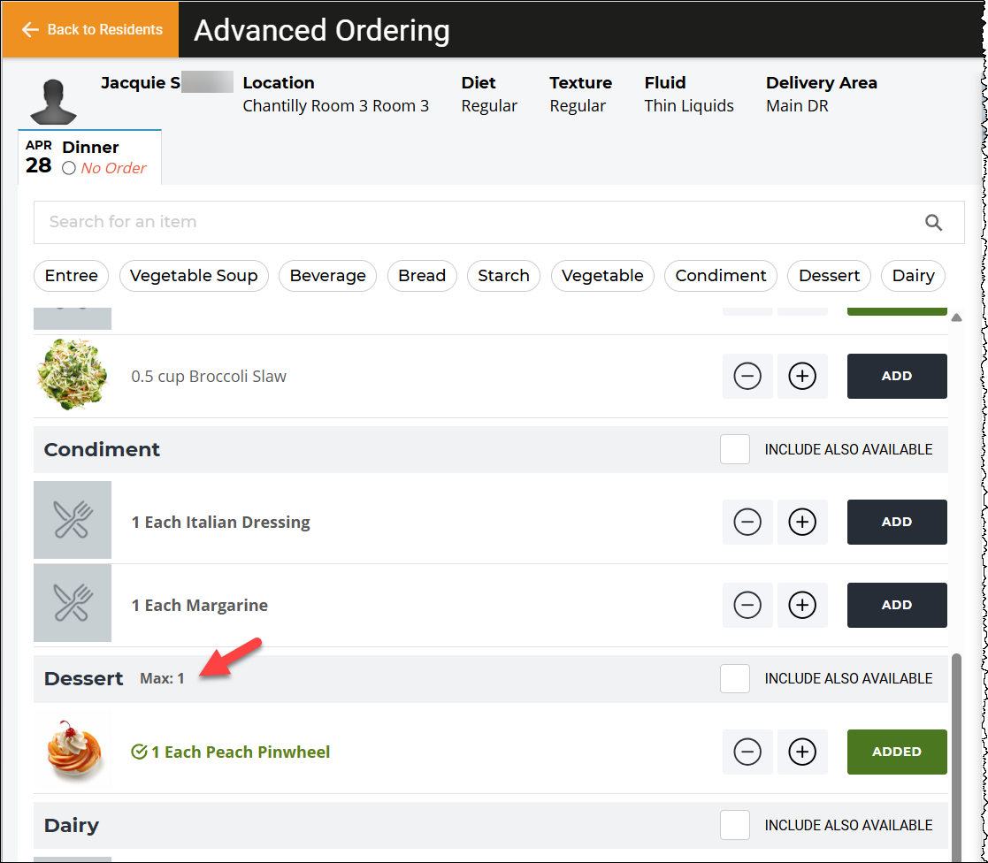Increase Peach Pinwheel quantity
Image resolution: width=988 pixels, height=863 pixels.
point(802,752)
